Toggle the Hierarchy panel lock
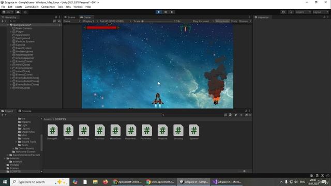 click(56, 17)
